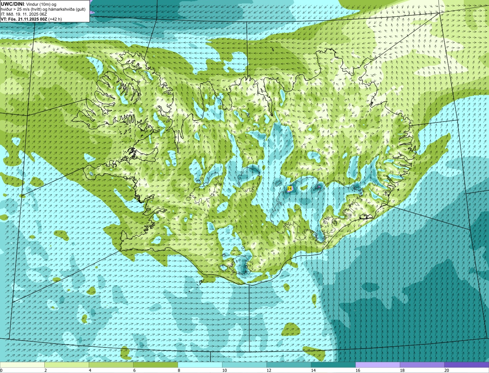Click the legend scale label '4'

[90, 370]
